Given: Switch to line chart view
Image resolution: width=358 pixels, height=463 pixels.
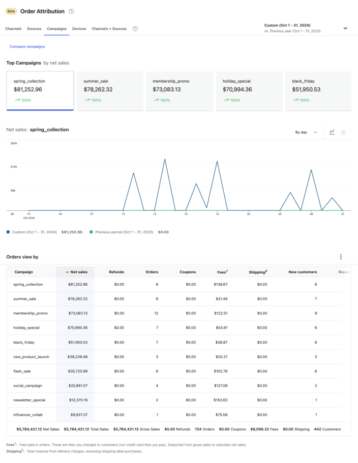Looking at the screenshot, I should click(x=332, y=132).
